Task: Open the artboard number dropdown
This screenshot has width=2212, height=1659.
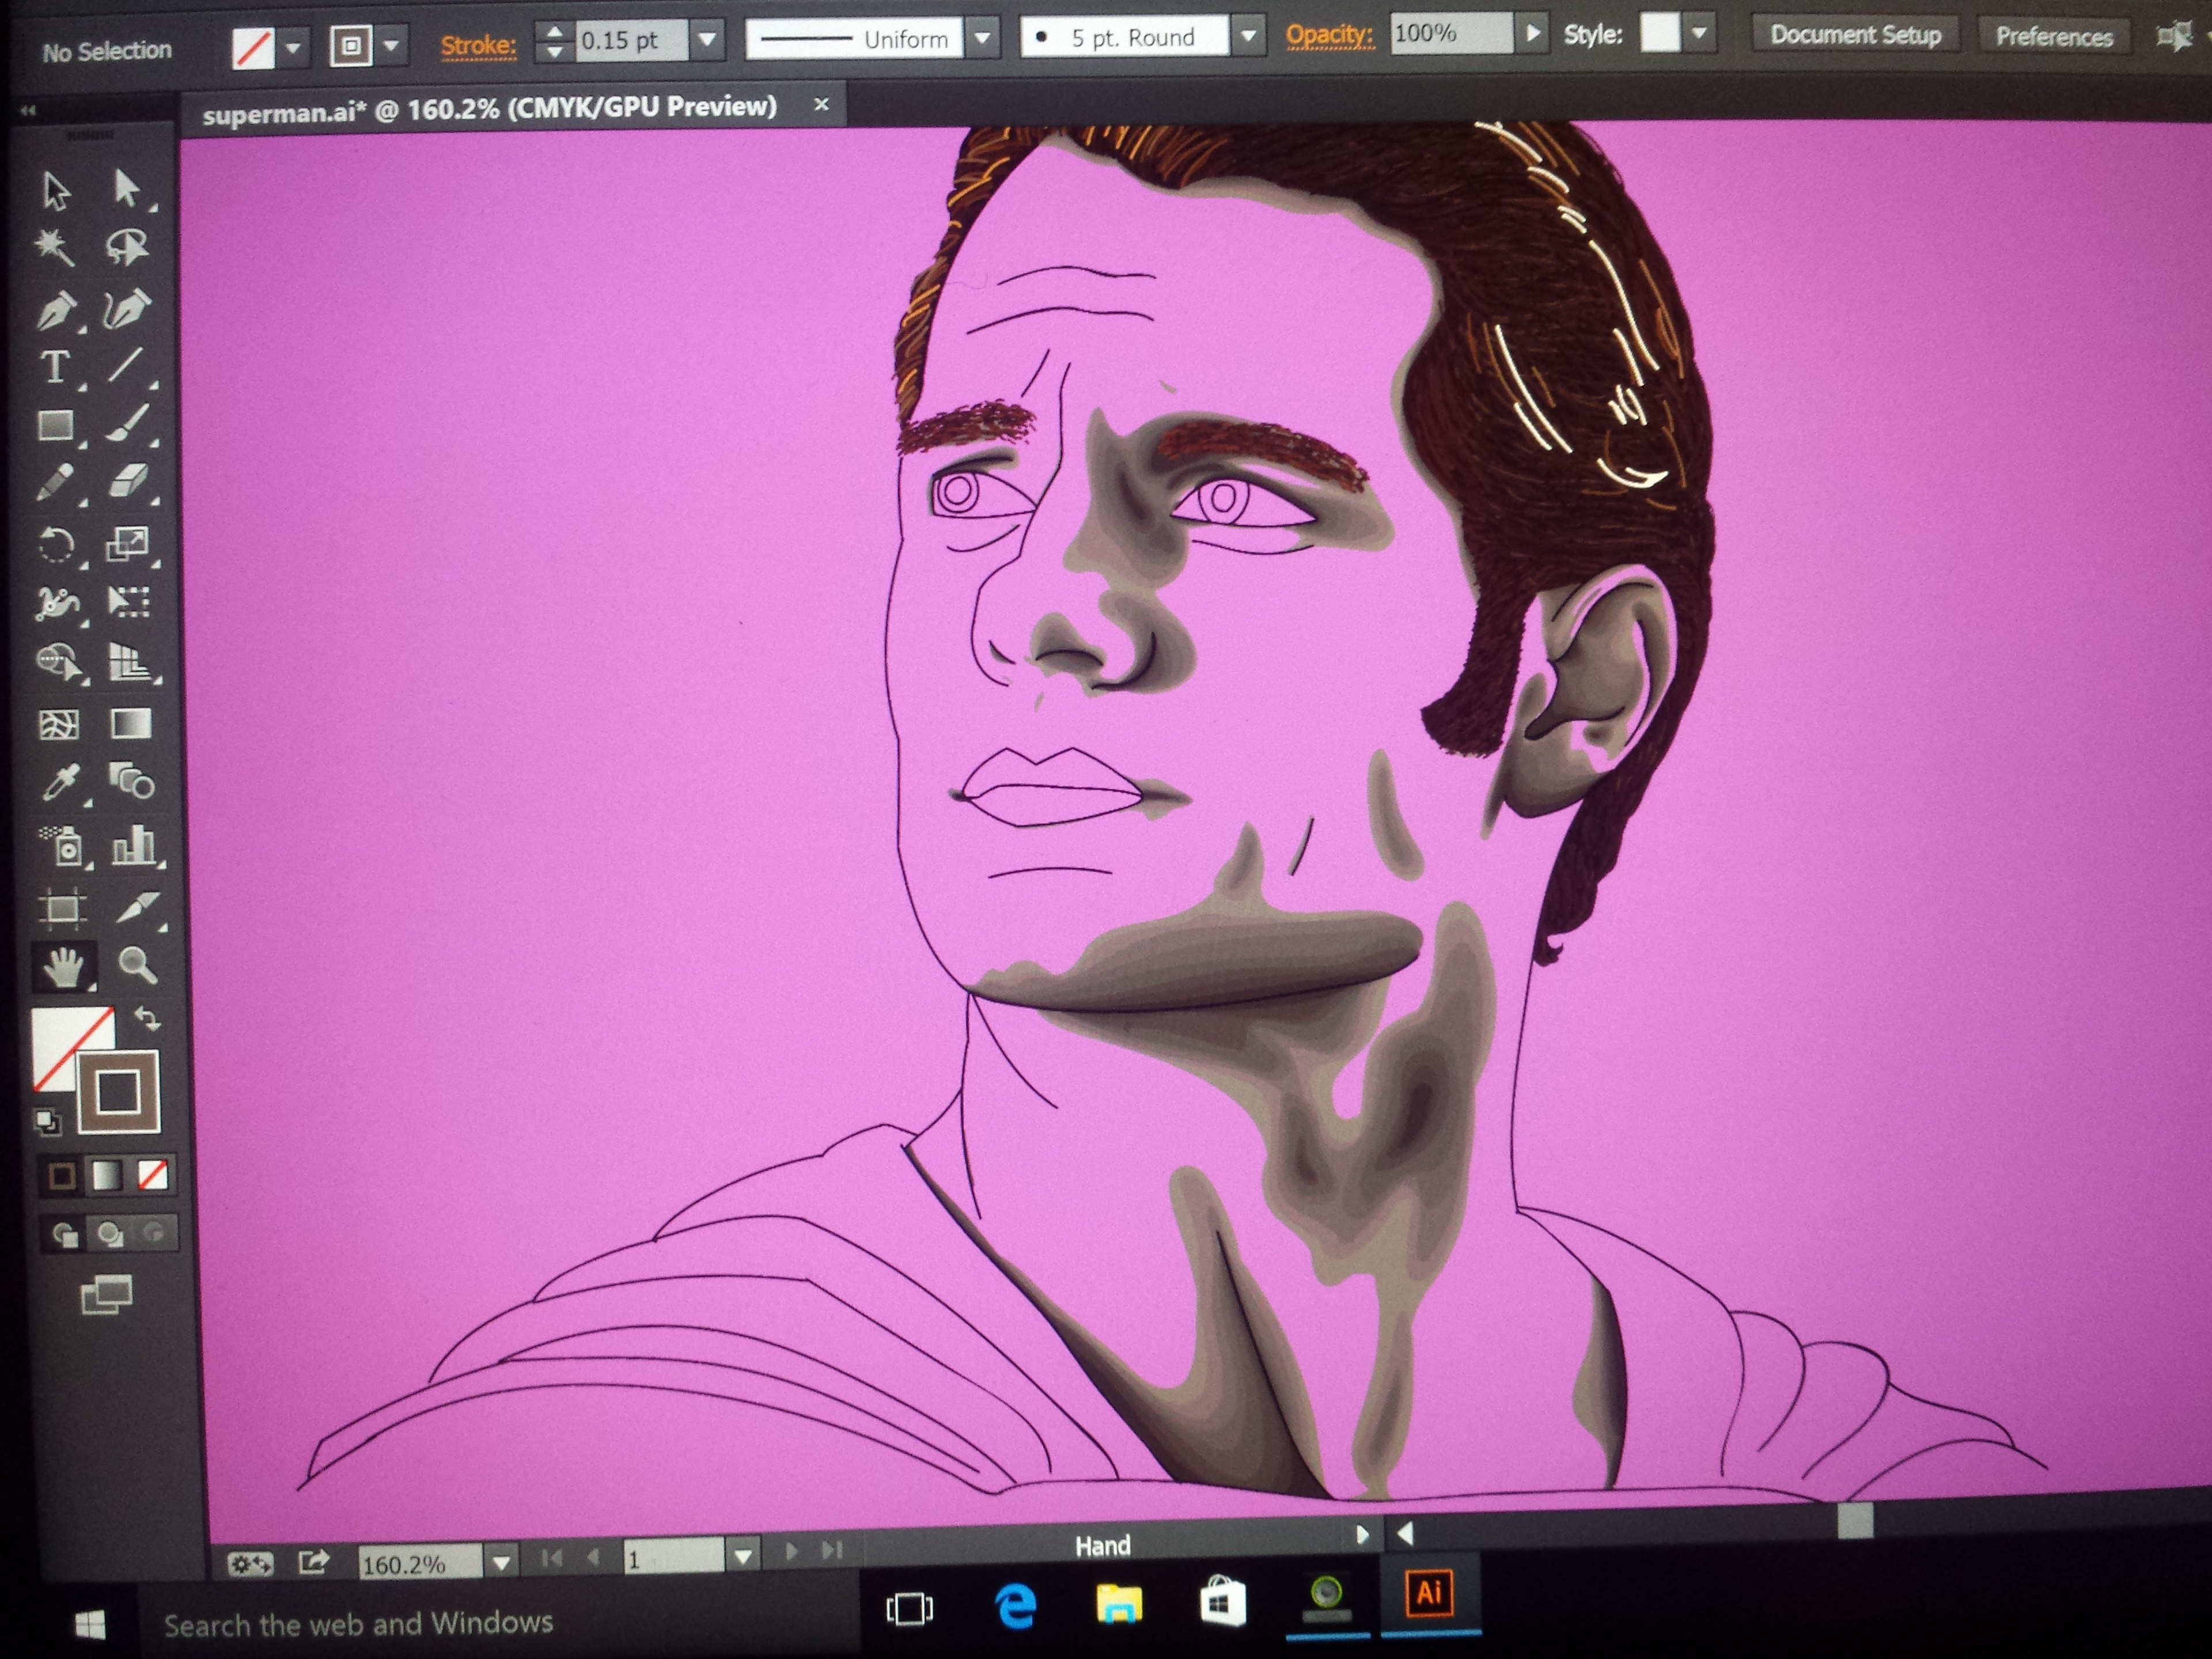Action: coord(742,1556)
